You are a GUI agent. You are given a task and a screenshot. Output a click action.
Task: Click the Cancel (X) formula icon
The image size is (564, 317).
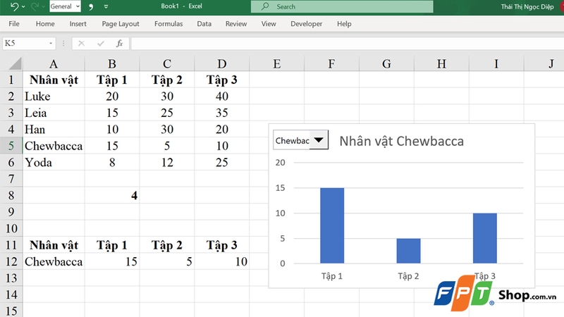pyautogui.click(x=81, y=44)
